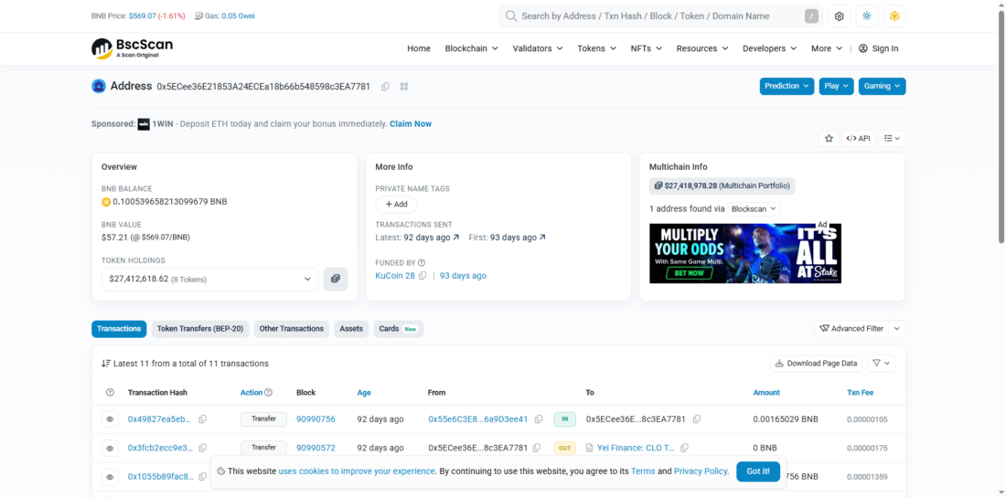
Task: Select the Transactions tab
Action: pyautogui.click(x=119, y=329)
